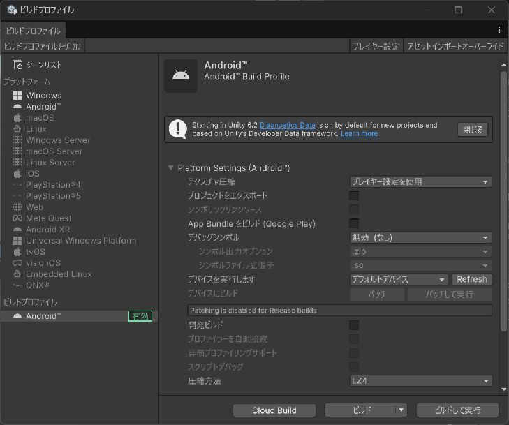Open the symbol output option .zip dropdown
Viewport: 509px width, 425px height.
click(421, 251)
